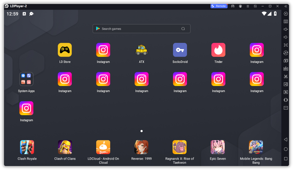The height and width of the screenshot is (170, 293).
Task: Click the Search games field
Action: coord(141,29)
